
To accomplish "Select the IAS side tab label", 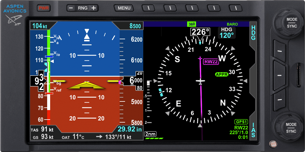I will [253, 130].
